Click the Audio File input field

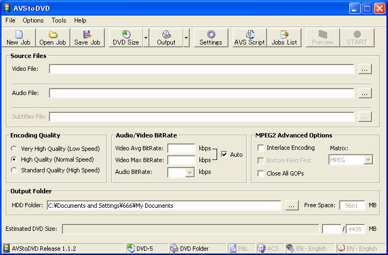(x=202, y=93)
